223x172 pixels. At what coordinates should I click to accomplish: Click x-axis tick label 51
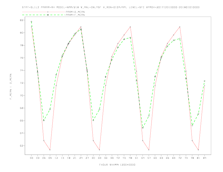click(x=137, y=158)
